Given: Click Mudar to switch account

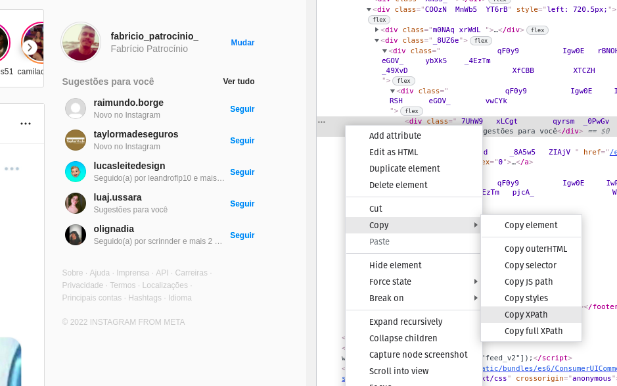Looking at the screenshot, I should click(x=242, y=43).
